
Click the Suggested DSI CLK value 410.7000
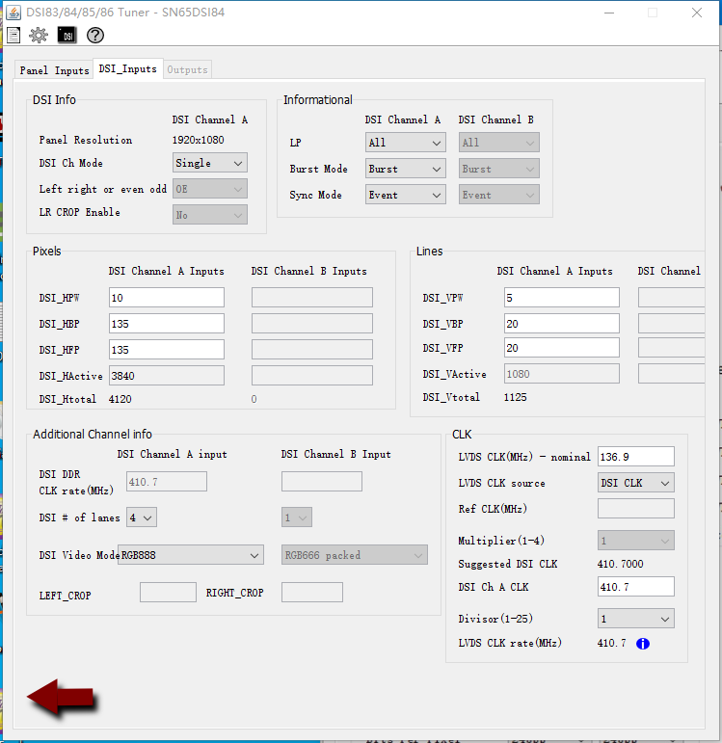pos(620,564)
